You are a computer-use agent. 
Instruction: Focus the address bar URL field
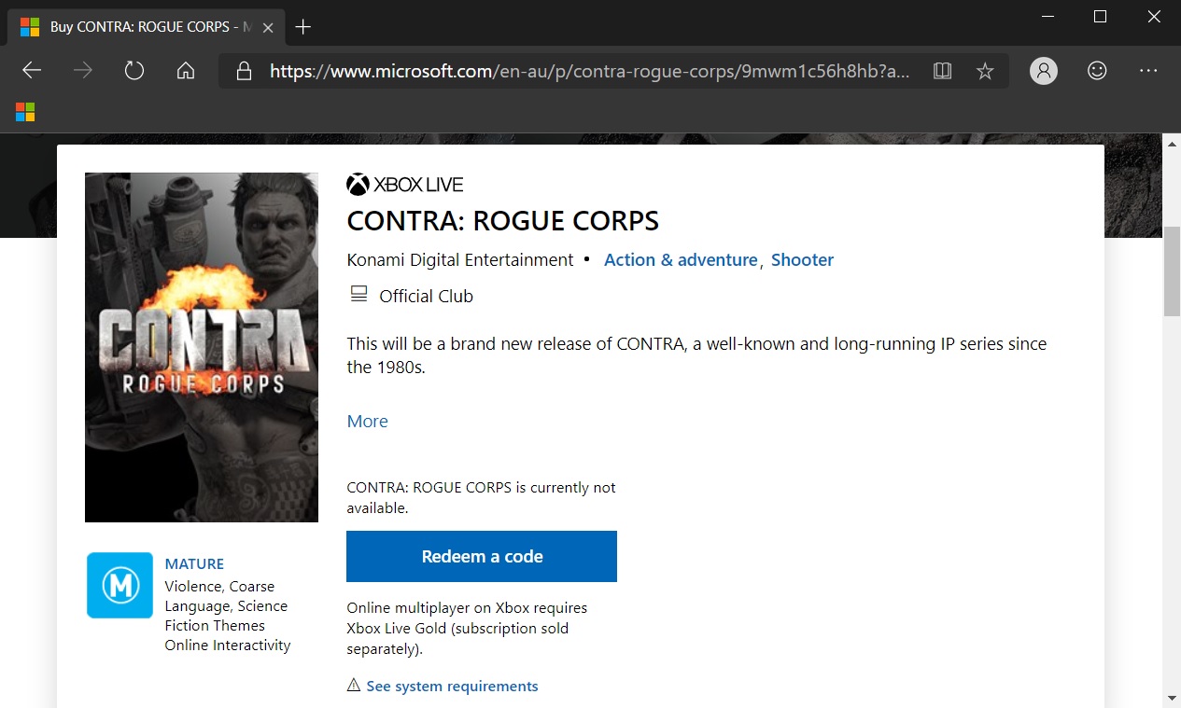click(590, 71)
